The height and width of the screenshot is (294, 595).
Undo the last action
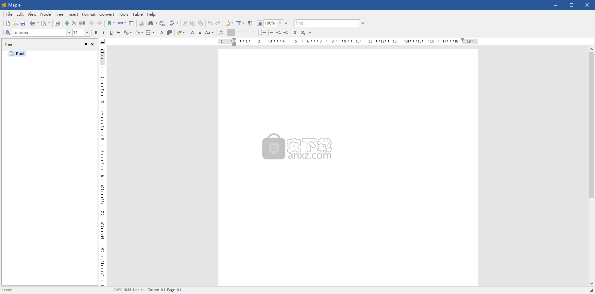click(x=210, y=23)
